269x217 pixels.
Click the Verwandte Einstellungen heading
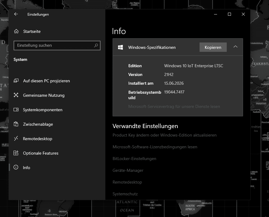145,126
